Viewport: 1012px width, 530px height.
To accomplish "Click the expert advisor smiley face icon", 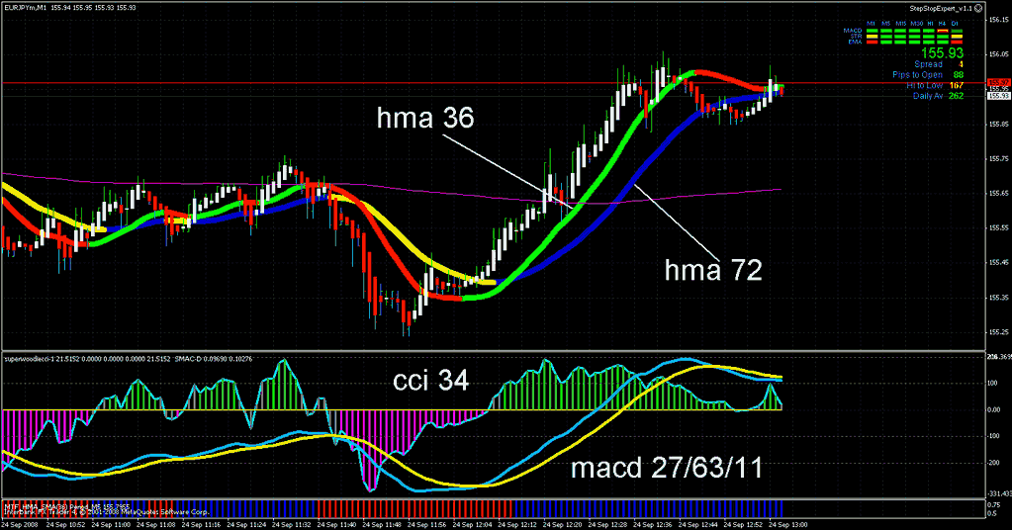I will pyautogui.click(x=978, y=8).
